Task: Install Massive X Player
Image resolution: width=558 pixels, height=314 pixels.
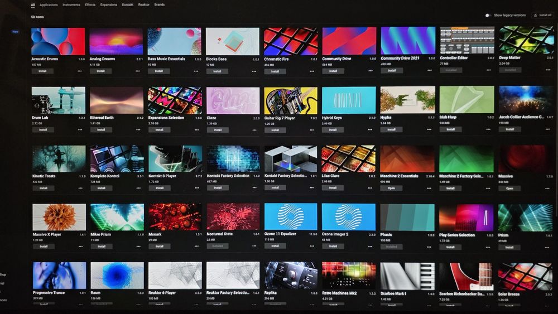Action: coord(44,247)
